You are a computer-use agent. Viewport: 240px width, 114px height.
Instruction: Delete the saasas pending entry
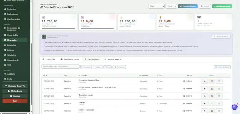click(x=219, y=104)
